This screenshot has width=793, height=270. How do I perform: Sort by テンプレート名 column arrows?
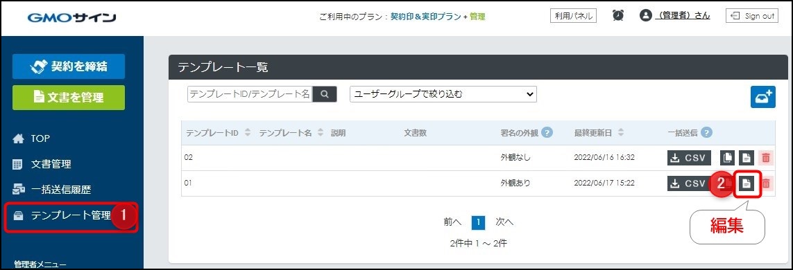[321, 133]
